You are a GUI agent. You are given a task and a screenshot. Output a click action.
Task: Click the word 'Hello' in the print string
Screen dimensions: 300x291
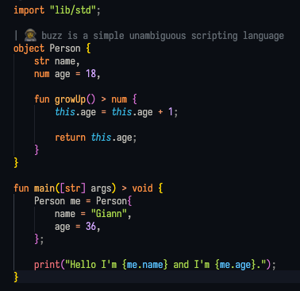coord(83,265)
